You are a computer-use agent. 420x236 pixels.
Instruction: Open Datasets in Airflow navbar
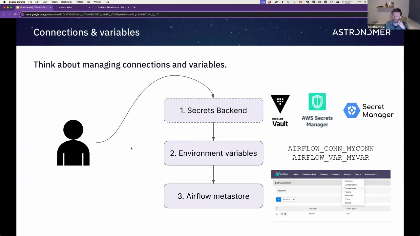click(324, 174)
